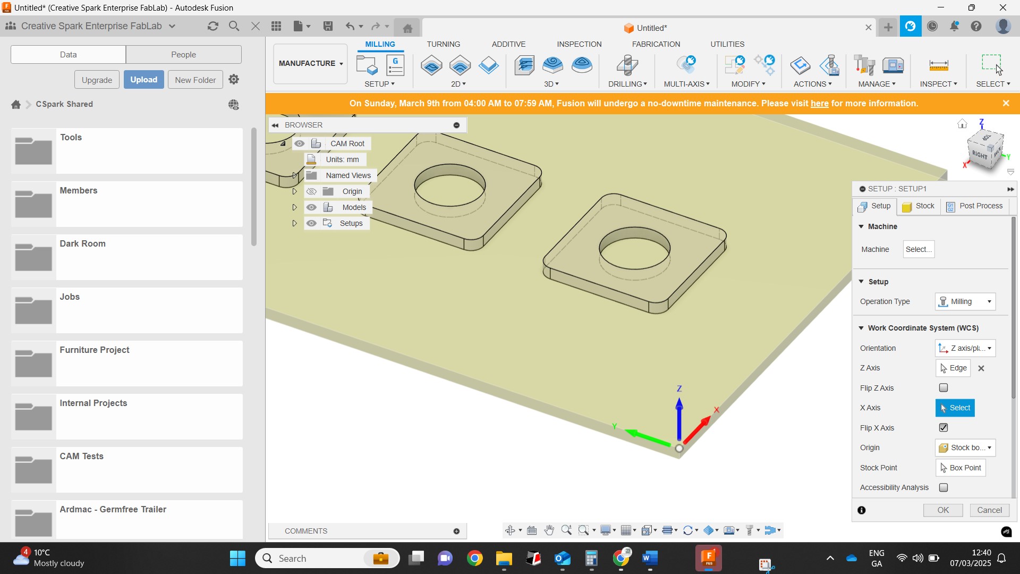
Task: Select the 2D Pocket tool
Action: 460,65
